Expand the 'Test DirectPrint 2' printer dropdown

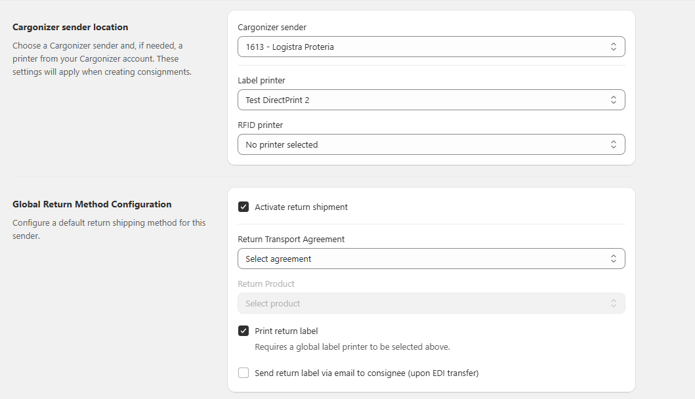point(420,100)
